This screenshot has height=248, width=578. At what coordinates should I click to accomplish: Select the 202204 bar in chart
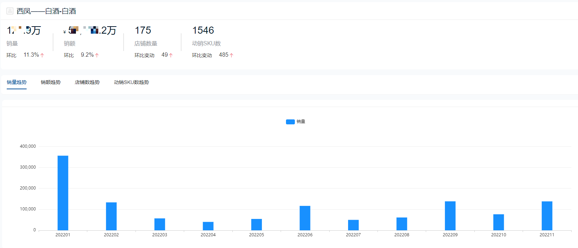(x=208, y=226)
